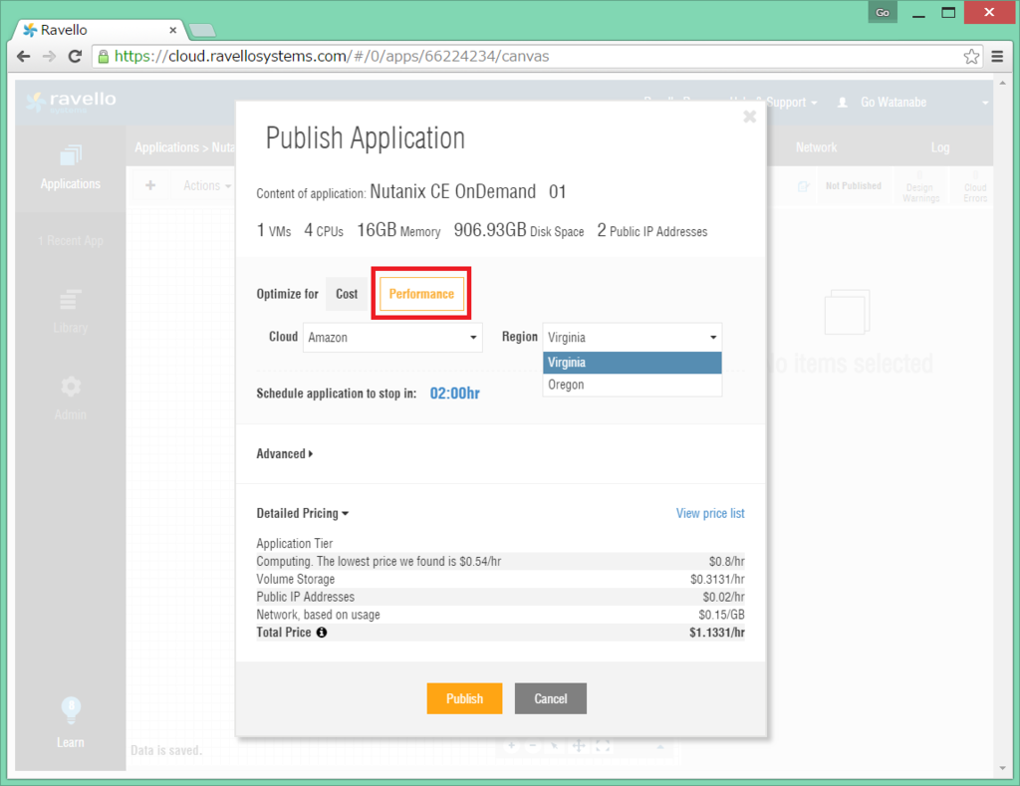The height and width of the screenshot is (786, 1020).
Task: Switch to the Log tab
Action: 940,147
